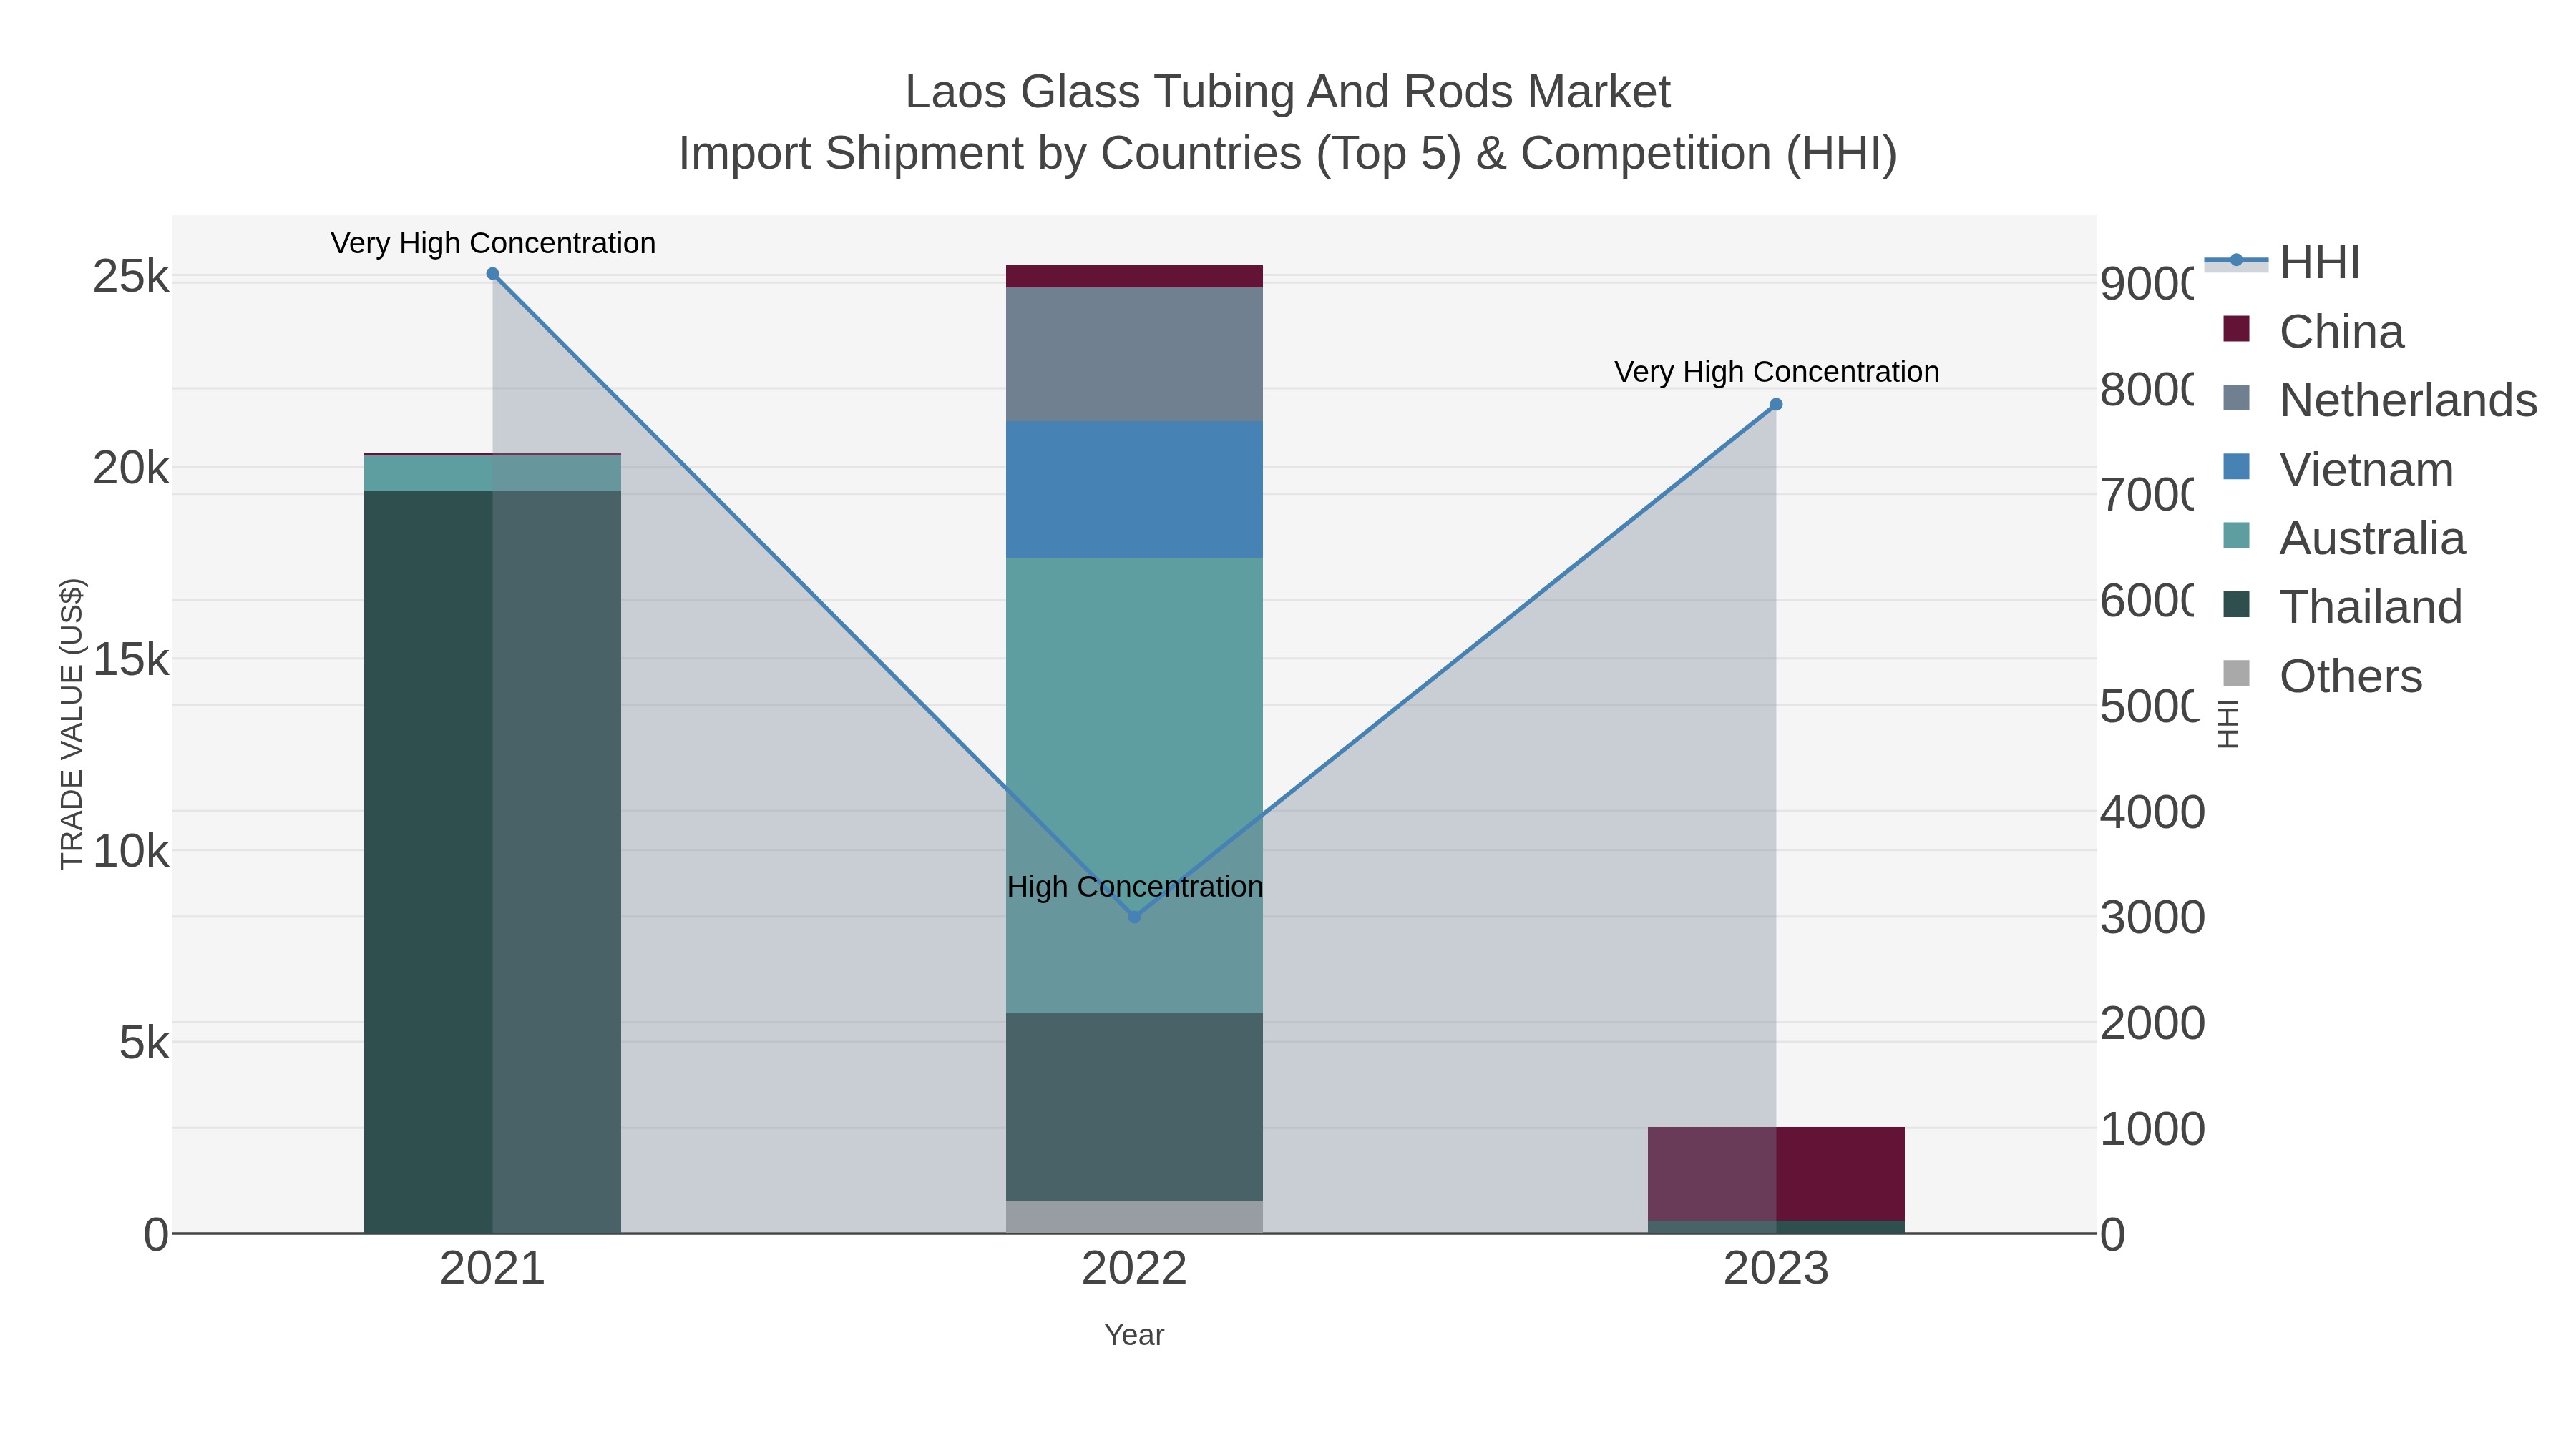Click the 20k y-axis tick label

pyautogui.click(x=131, y=468)
